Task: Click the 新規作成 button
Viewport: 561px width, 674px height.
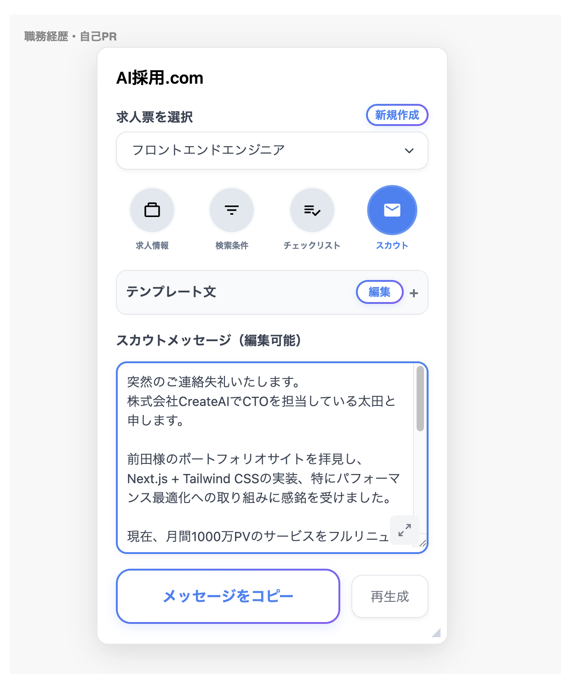Action: [x=397, y=115]
